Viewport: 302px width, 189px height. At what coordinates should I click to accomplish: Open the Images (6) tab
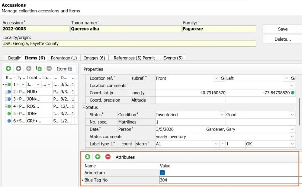tap(95, 58)
